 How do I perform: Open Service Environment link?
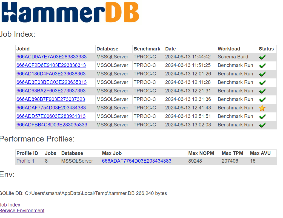tap(22, 210)
